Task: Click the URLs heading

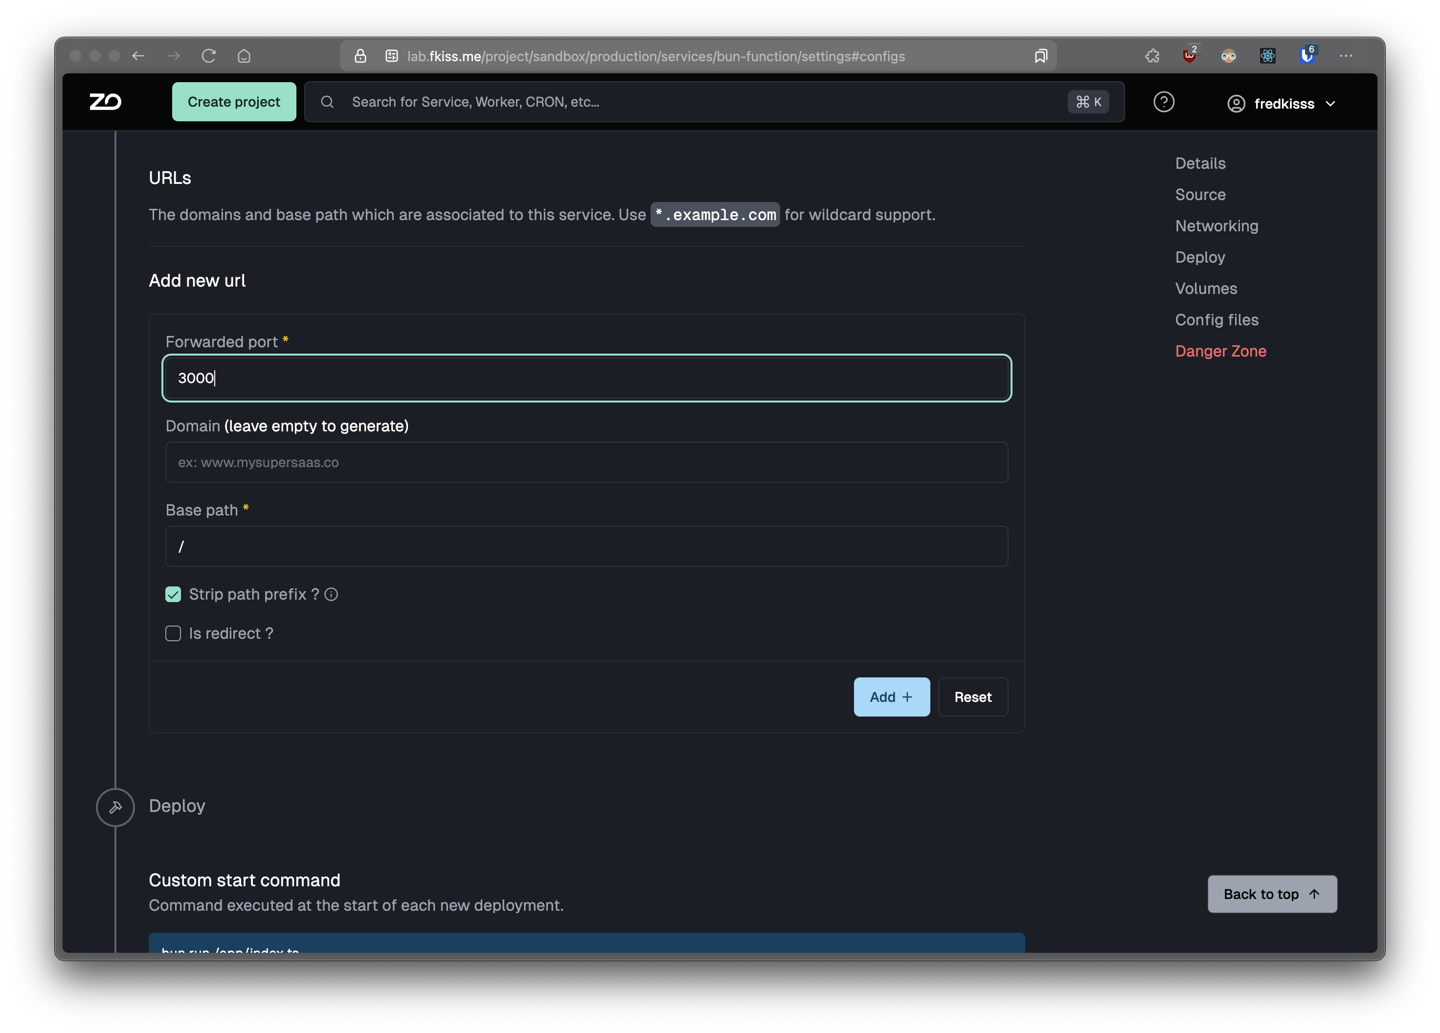Action: click(x=170, y=178)
